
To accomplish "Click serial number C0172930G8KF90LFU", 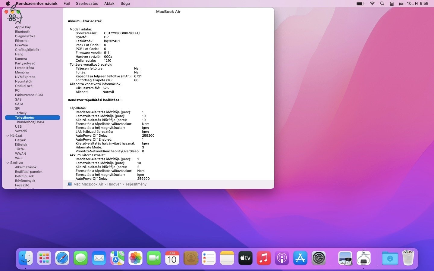I will pos(122,33).
